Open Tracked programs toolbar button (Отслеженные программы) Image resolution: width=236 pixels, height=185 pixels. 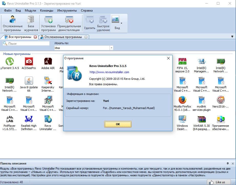(x=13, y=23)
